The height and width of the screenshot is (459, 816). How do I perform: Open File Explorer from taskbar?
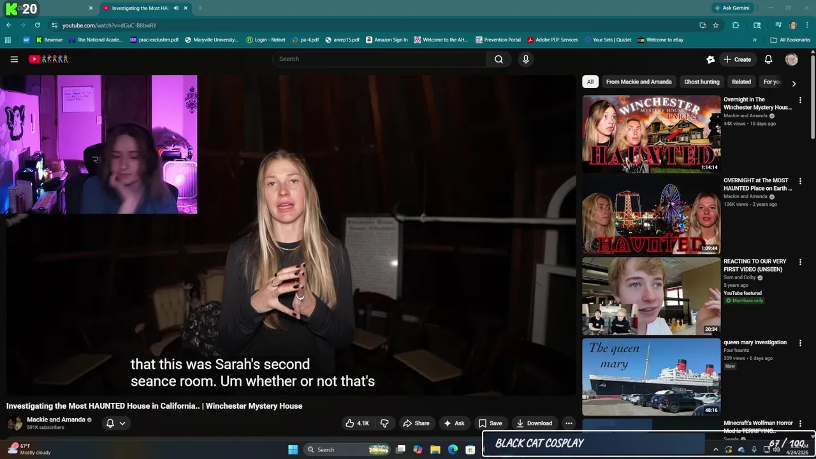coord(435,449)
